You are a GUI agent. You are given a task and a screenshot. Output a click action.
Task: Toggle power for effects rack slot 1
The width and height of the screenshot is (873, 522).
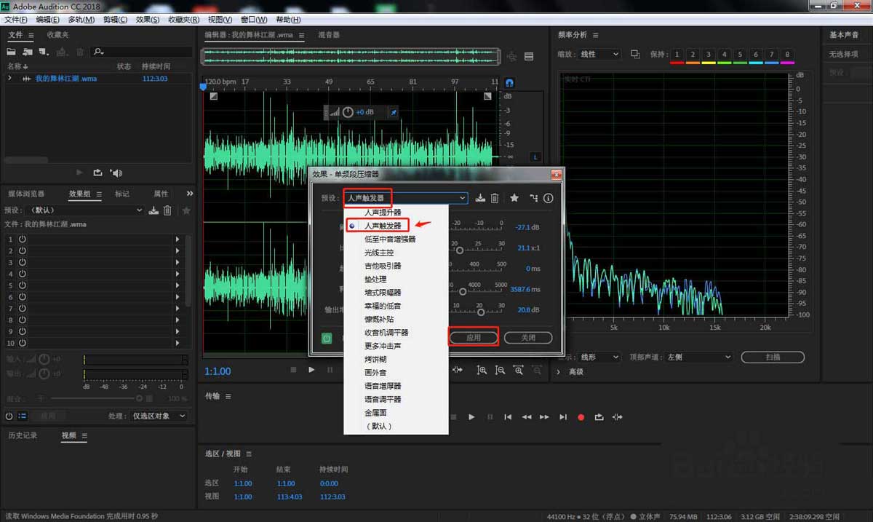[x=22, y=239]
